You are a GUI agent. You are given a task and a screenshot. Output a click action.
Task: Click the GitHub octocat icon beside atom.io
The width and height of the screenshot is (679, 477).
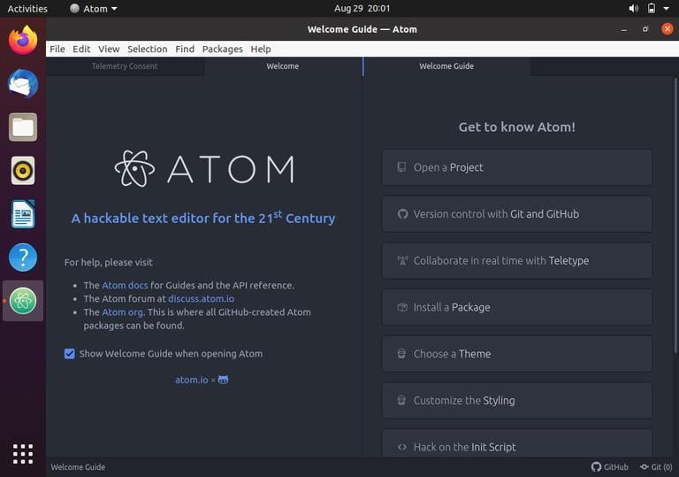[223, 380]
